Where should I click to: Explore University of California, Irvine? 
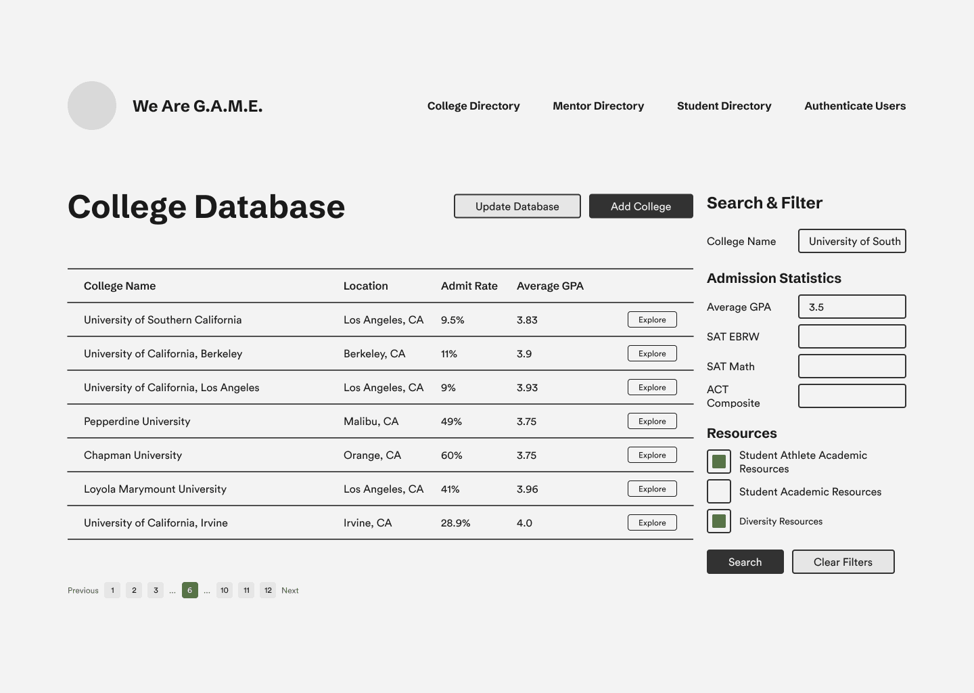[652, 522]
